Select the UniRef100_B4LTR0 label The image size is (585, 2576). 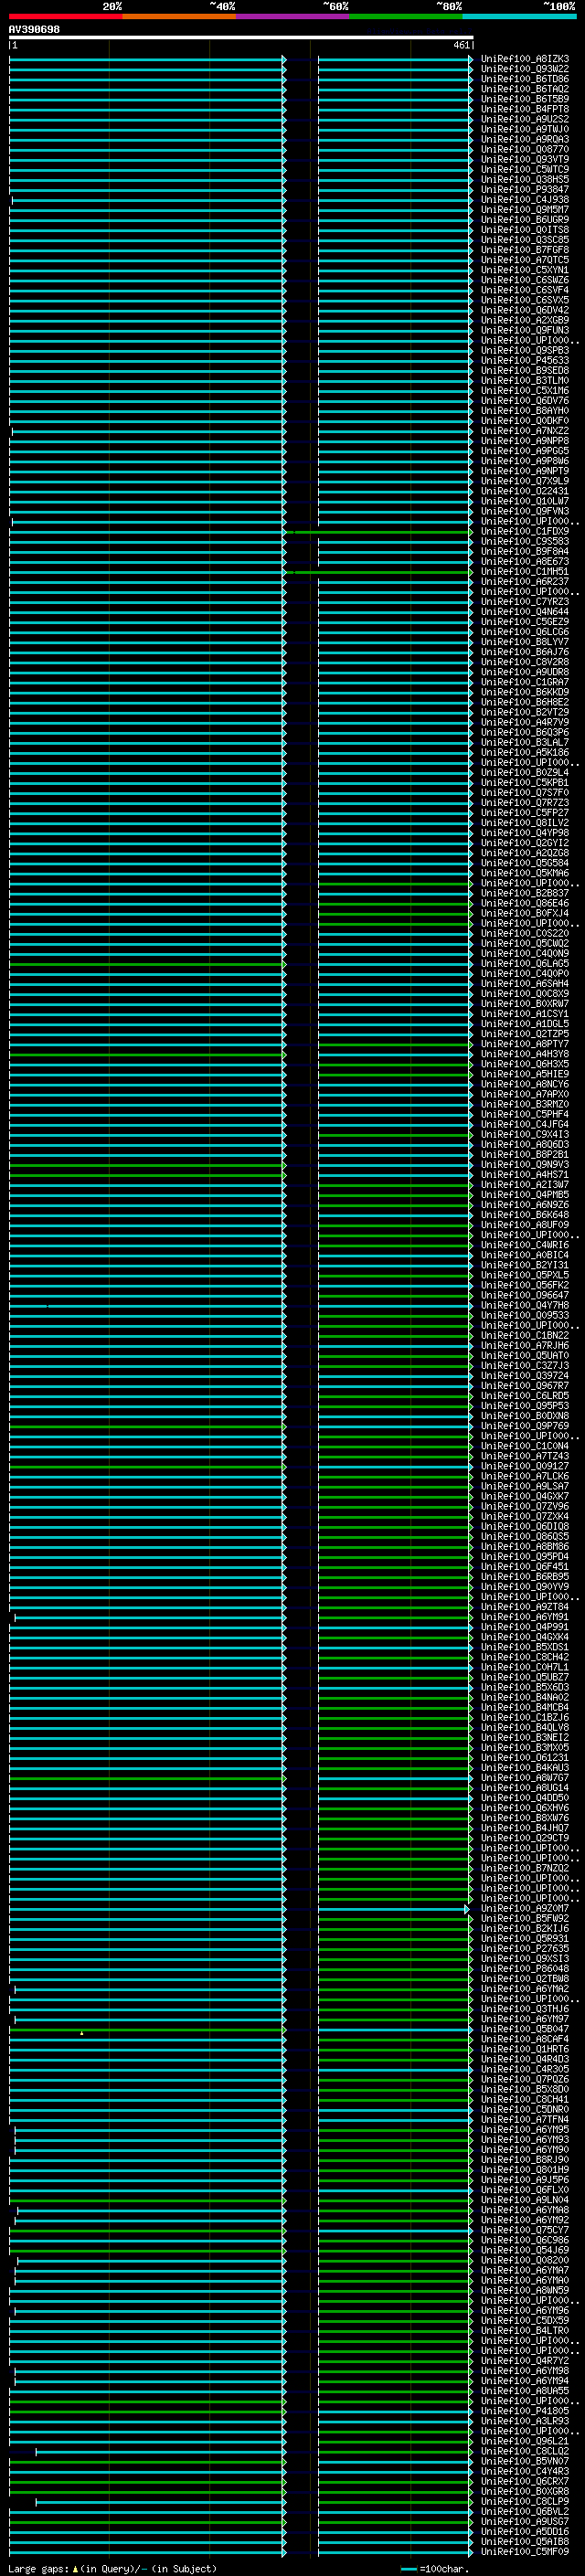click(x=525, y=2331)
